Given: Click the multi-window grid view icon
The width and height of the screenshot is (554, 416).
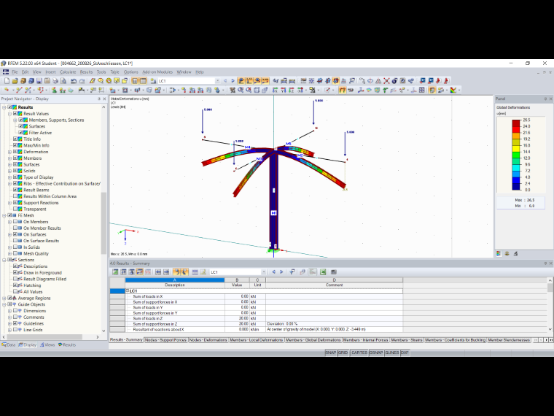Looking at the screenshot, I should [422, 90].
